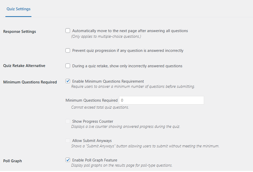Open the Quiz Settings tab
This screenshot has height=172, width=253.
[18, 9]
